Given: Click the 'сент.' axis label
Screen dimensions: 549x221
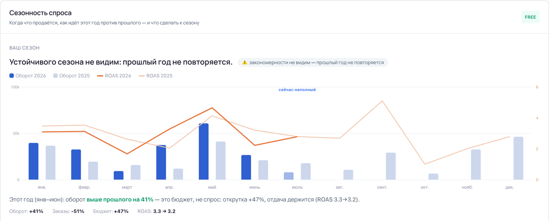Looking at the screenshot, I should [x=382, y=187].
